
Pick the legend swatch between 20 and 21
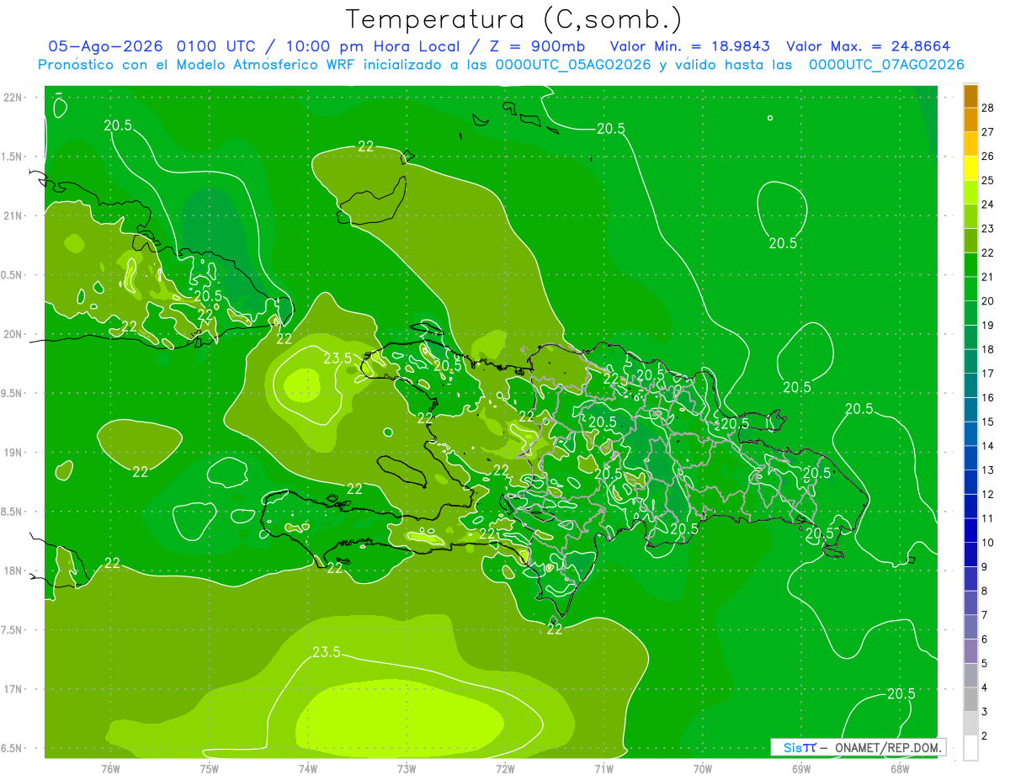pyautogui.click(x=970, y=289)
